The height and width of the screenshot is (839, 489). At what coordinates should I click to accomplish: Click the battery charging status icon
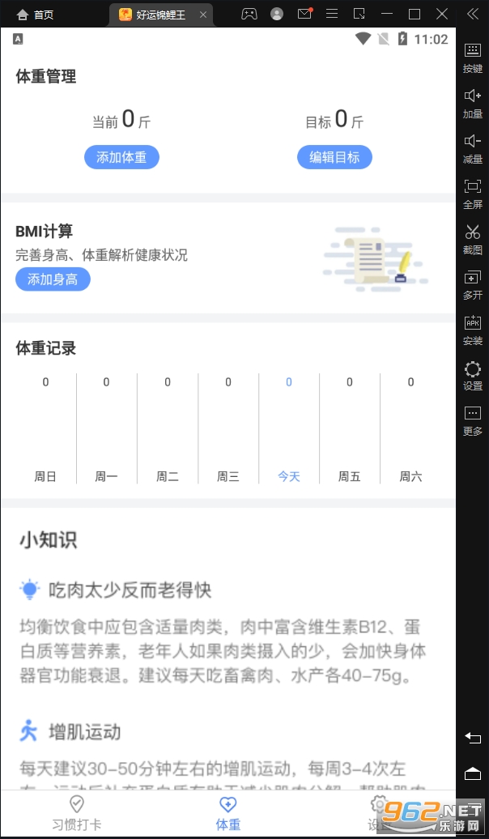(x=402, y=39)
